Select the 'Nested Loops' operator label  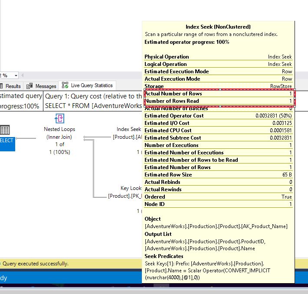[59, 129]
